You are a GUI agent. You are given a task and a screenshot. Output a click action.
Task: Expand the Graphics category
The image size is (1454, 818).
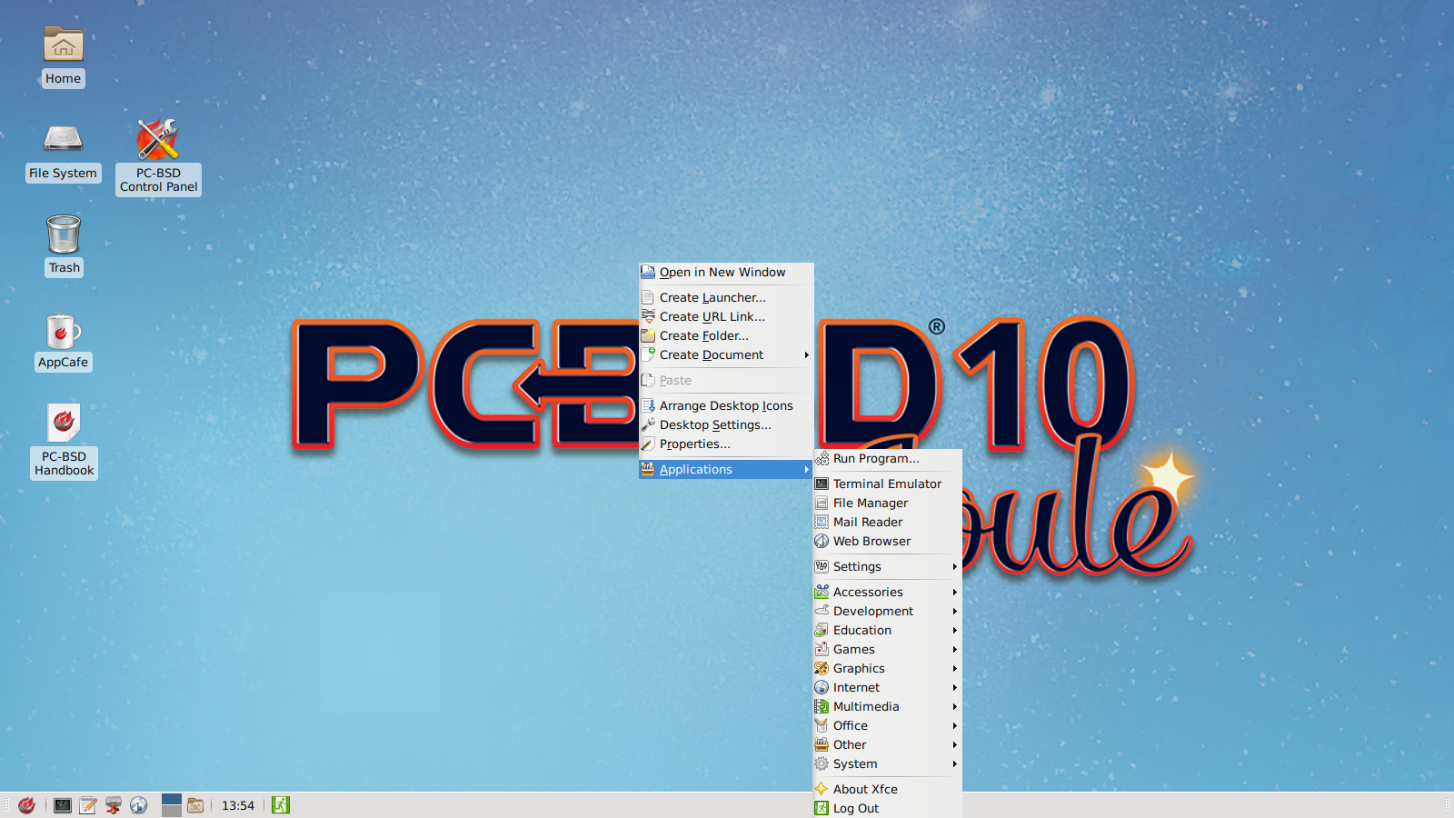pos(887,668)
